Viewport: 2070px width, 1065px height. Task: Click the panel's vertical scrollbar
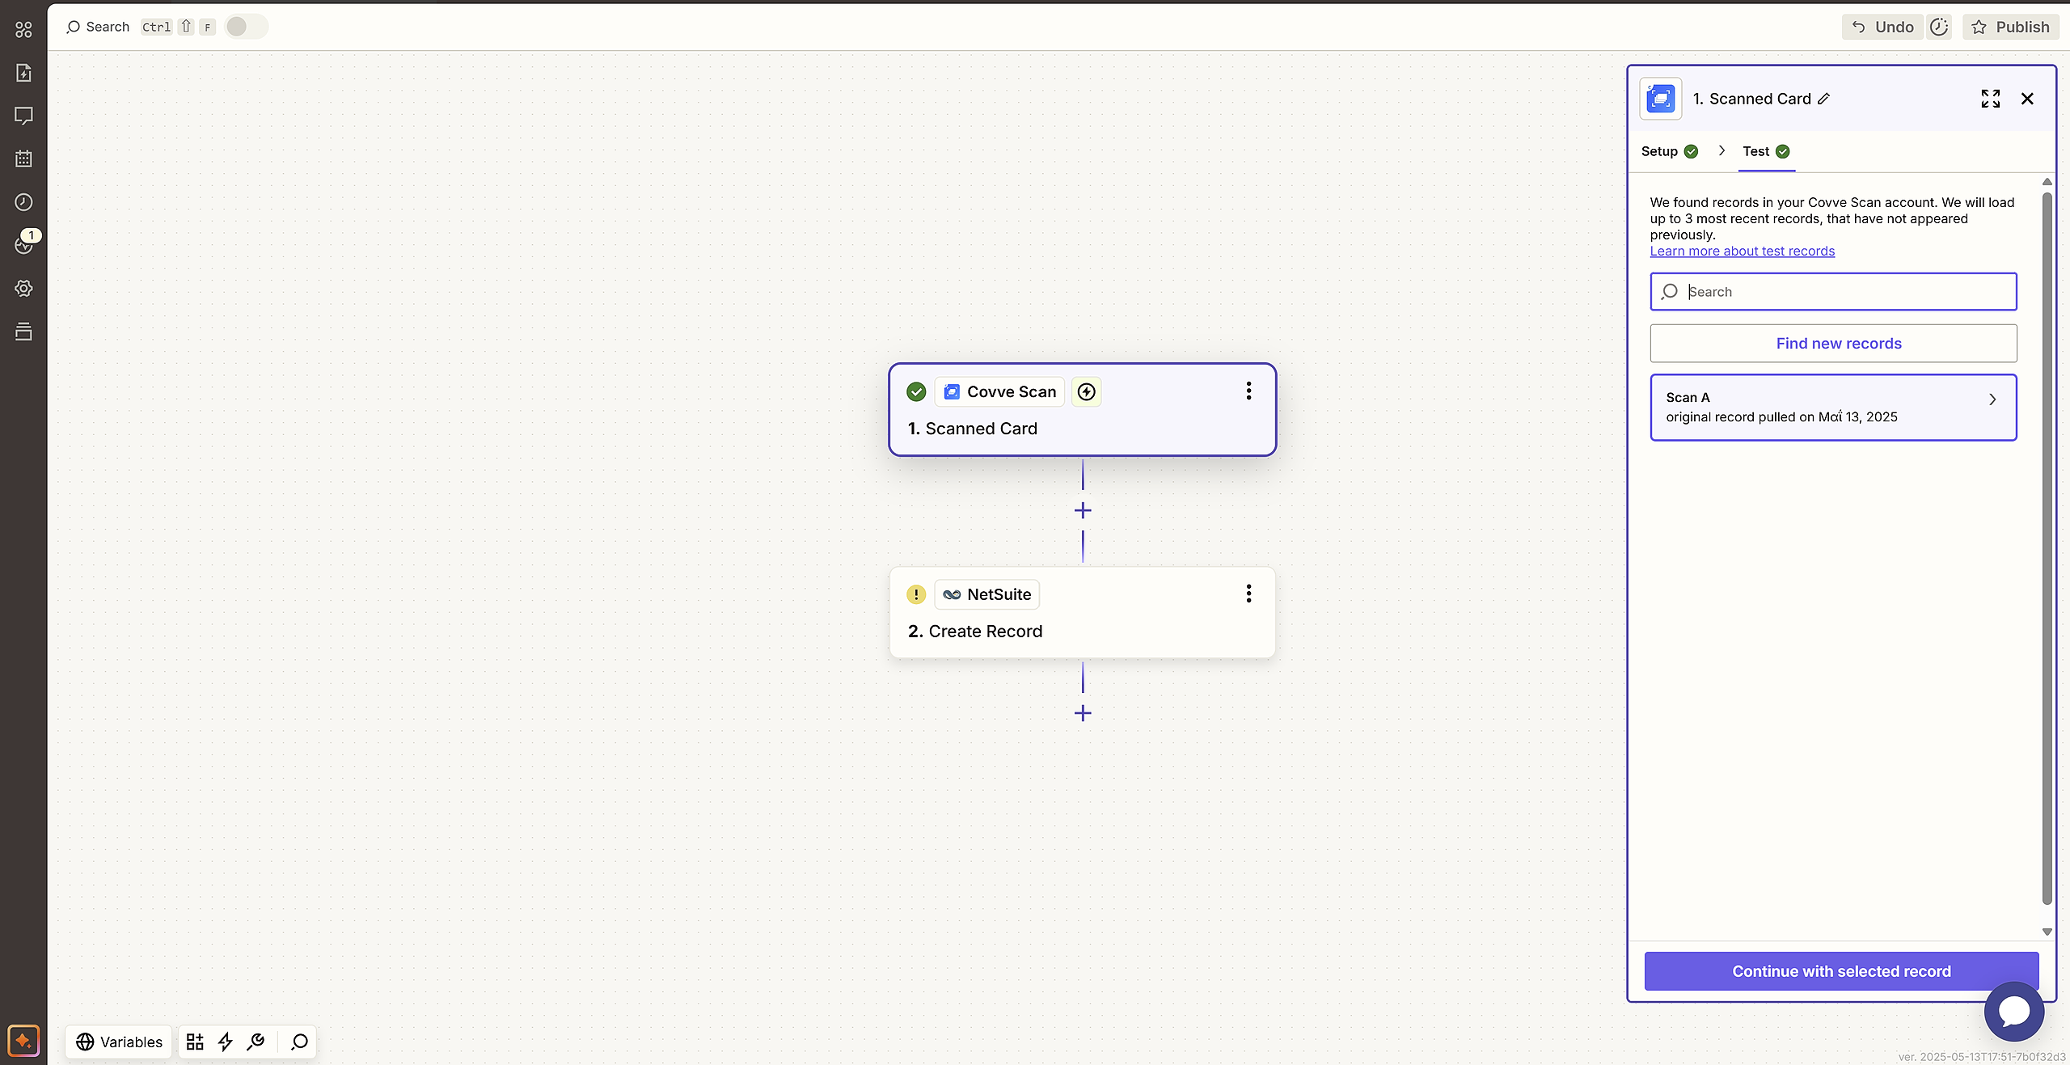[2047, 550]
